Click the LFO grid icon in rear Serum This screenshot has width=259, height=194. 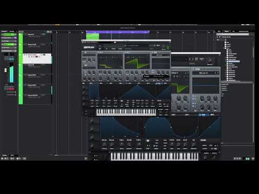pos(148,141)
